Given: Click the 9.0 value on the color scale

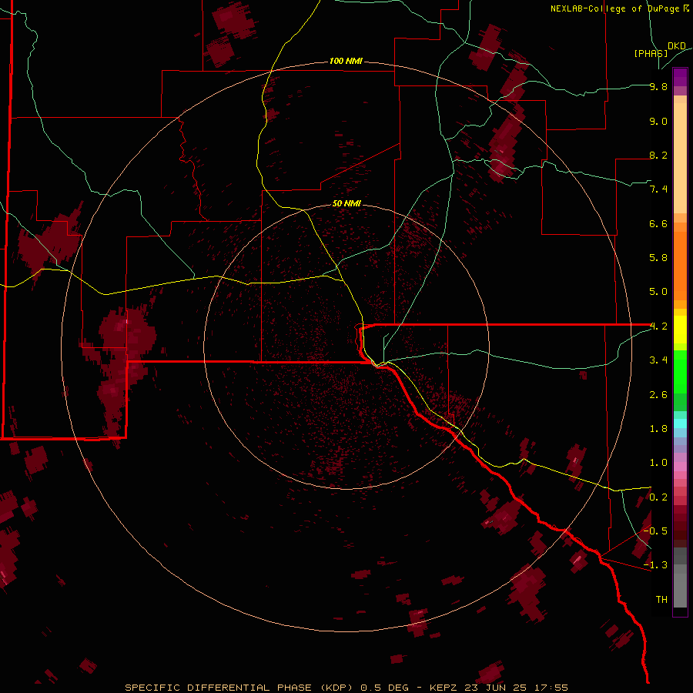Looking at the screenshot, I should [658, 121].
